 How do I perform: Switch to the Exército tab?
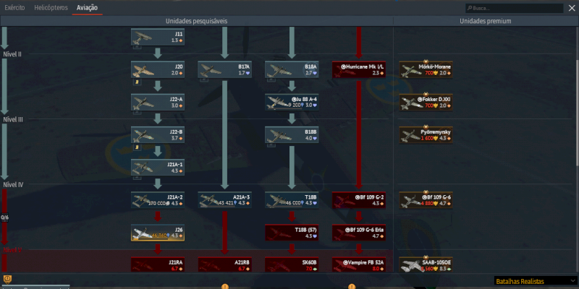(x=14, y=8)
